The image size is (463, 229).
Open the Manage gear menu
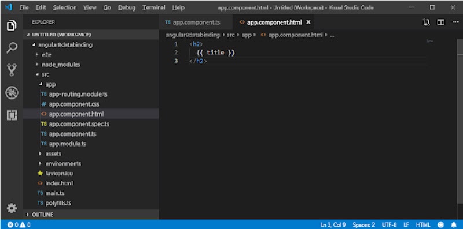pyautogui.click(x=12, y=208)
